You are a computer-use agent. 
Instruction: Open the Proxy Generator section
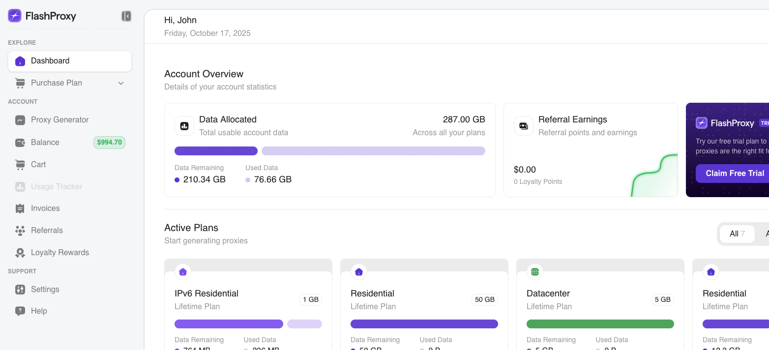(59, 120)
